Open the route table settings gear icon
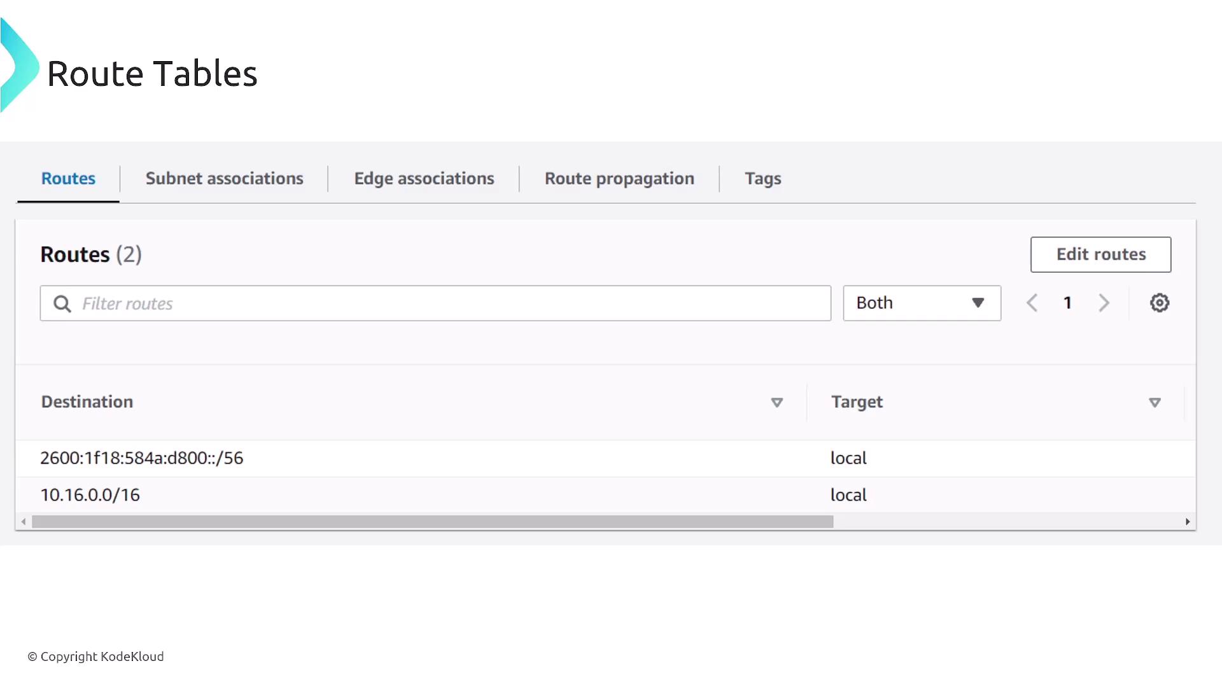The height and width of the screenshot is (687, 1222). pos(1159,303)
